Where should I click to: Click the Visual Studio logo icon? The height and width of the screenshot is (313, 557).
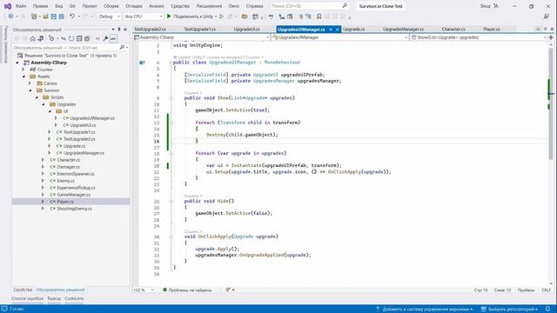click(8, 6)
